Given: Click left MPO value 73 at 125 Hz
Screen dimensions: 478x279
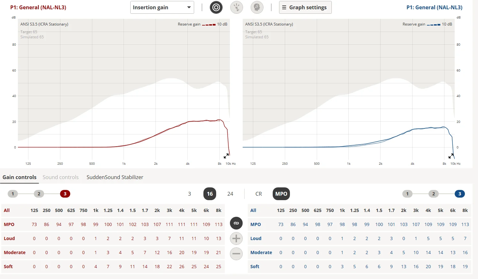Looking at the screenshot, I should 34,224.
